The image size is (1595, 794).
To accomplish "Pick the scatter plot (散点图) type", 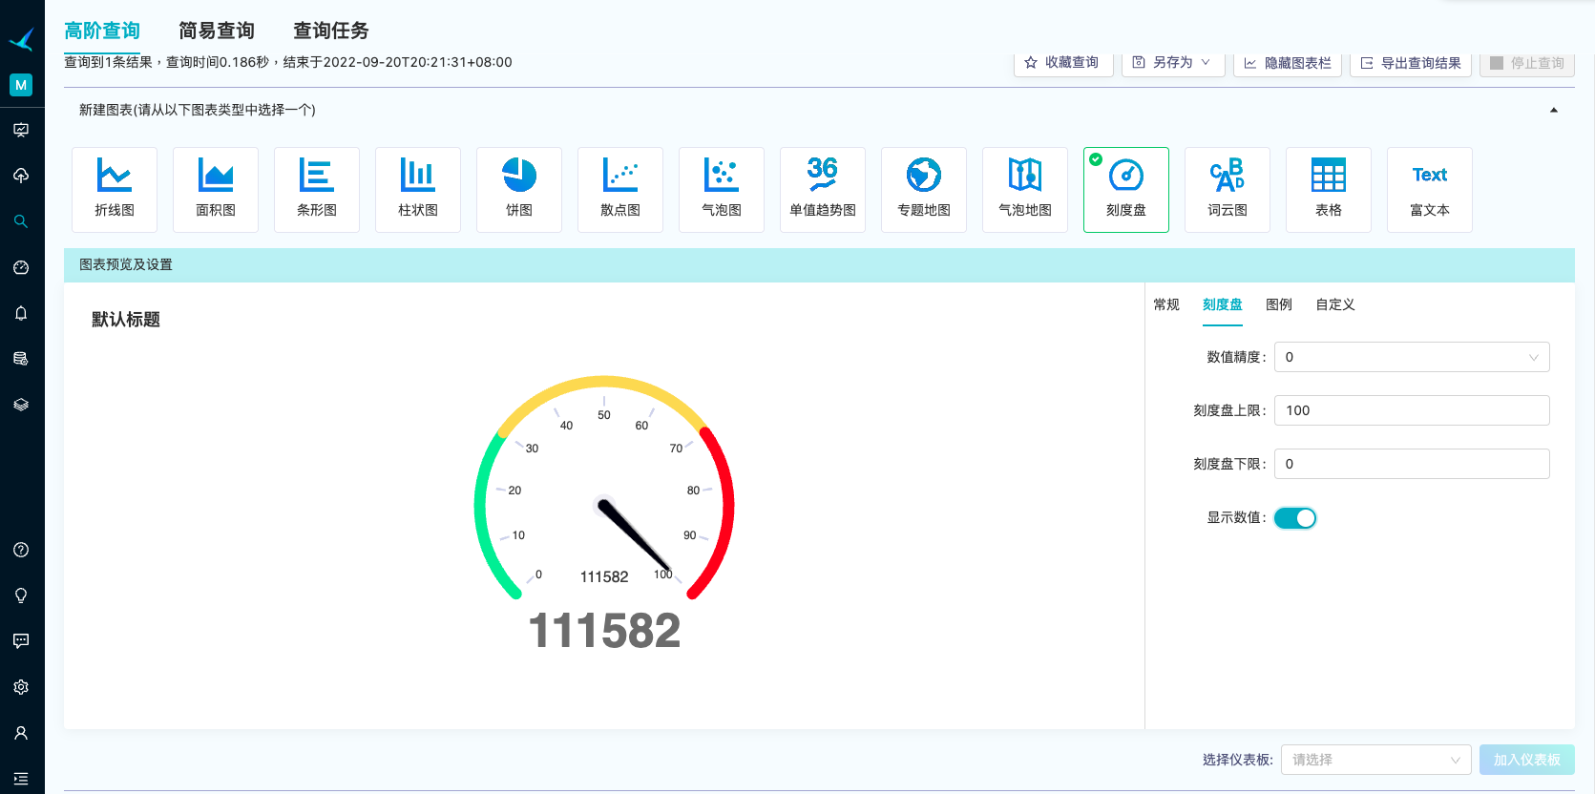I will 620,190.
